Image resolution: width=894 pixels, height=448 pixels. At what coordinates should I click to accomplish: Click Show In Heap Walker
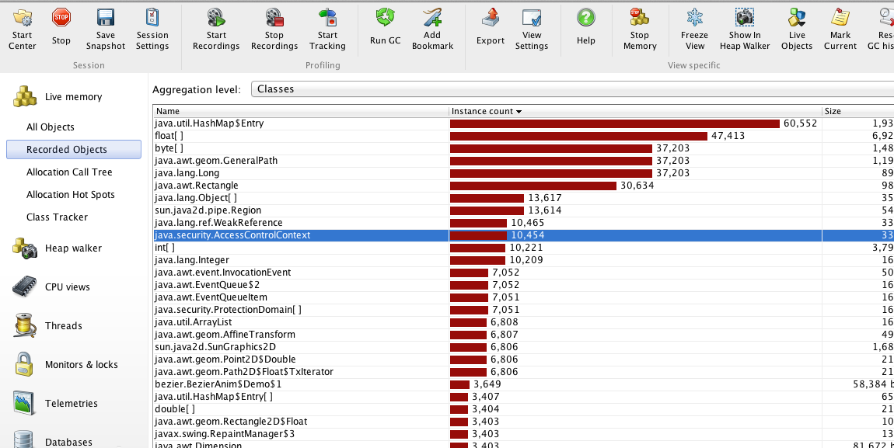(745, 29)
